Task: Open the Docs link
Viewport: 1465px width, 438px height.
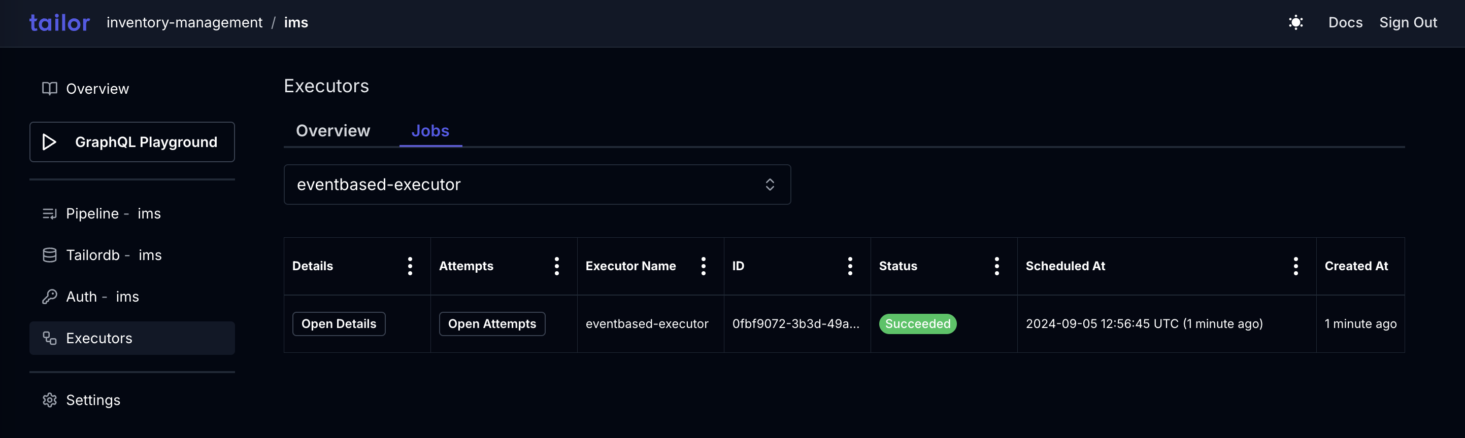Action: (1345, 23)
